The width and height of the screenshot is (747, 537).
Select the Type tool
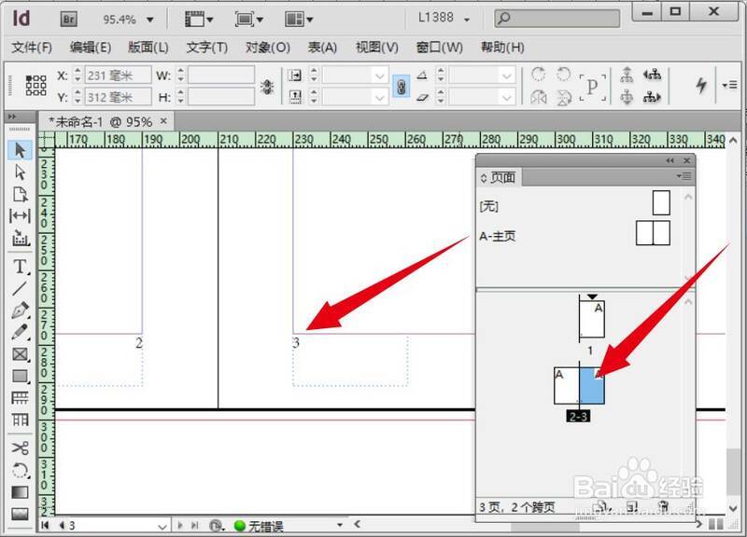click(20, 267)
